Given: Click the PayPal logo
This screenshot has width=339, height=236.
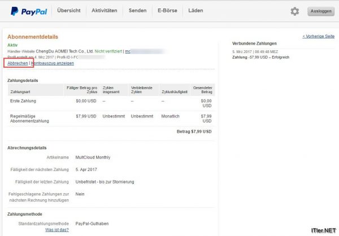Looking at the screenshot, I should point(29,11).
